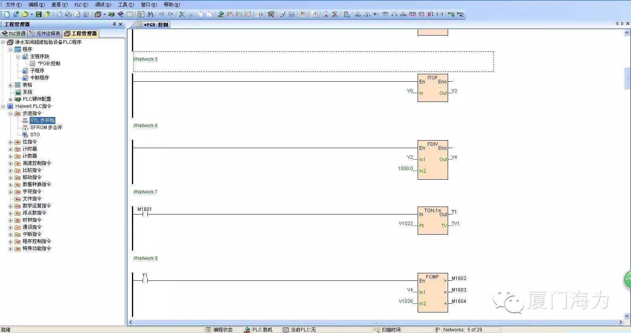631x333 pixels.
Task: Click the large scissors delete icon
Action: pyautogui.click(x=182, y=14)
